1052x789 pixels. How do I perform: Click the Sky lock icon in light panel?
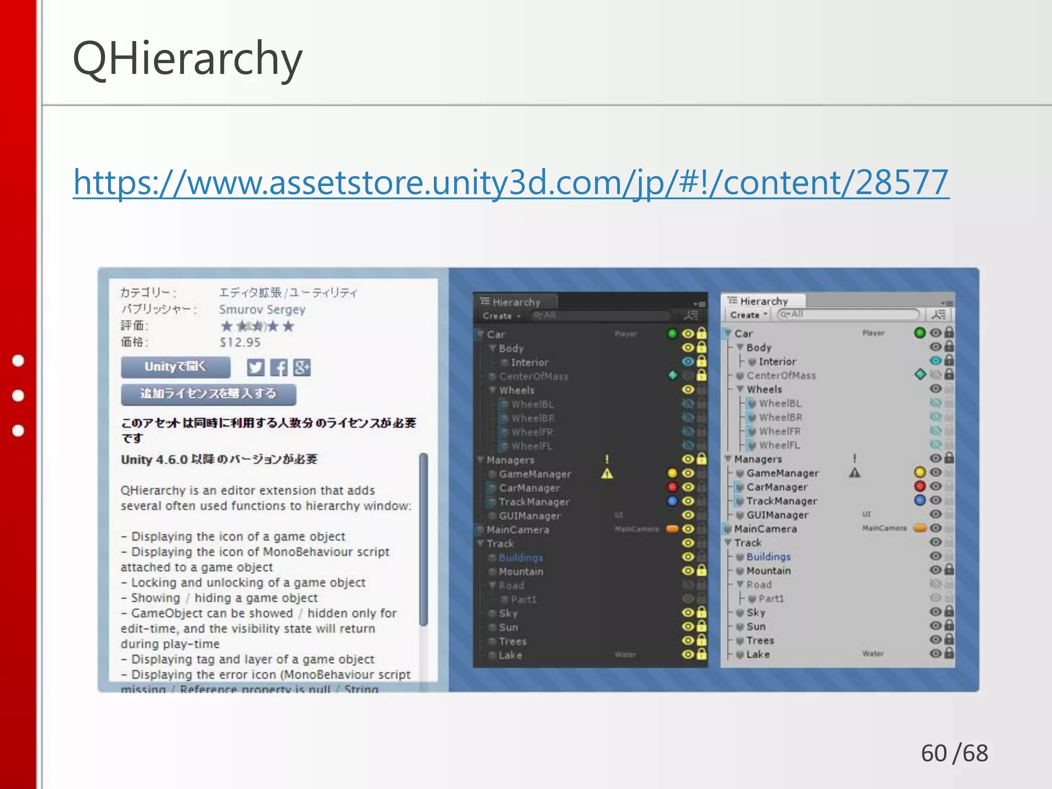point(949,611)
